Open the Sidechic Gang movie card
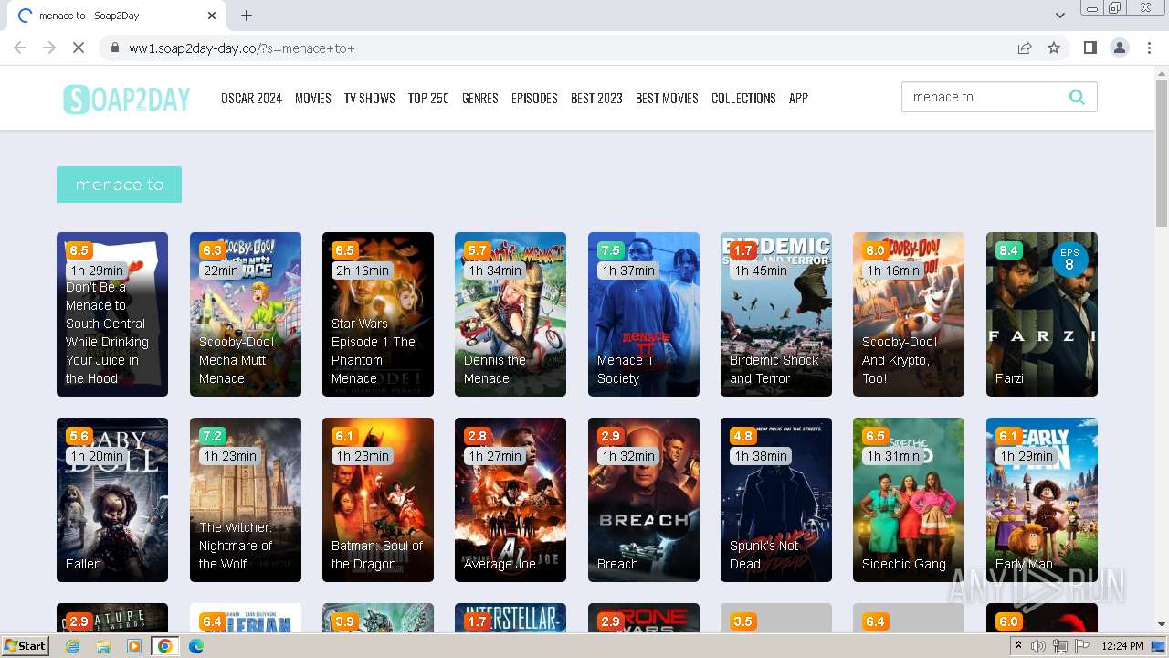 [x=909, y=500]
